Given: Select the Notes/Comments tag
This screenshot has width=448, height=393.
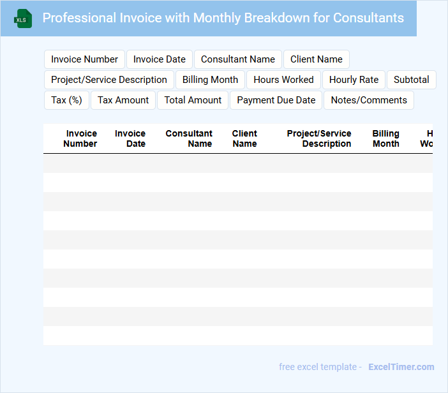Looking at the screenshot, I should coord(369,100).
